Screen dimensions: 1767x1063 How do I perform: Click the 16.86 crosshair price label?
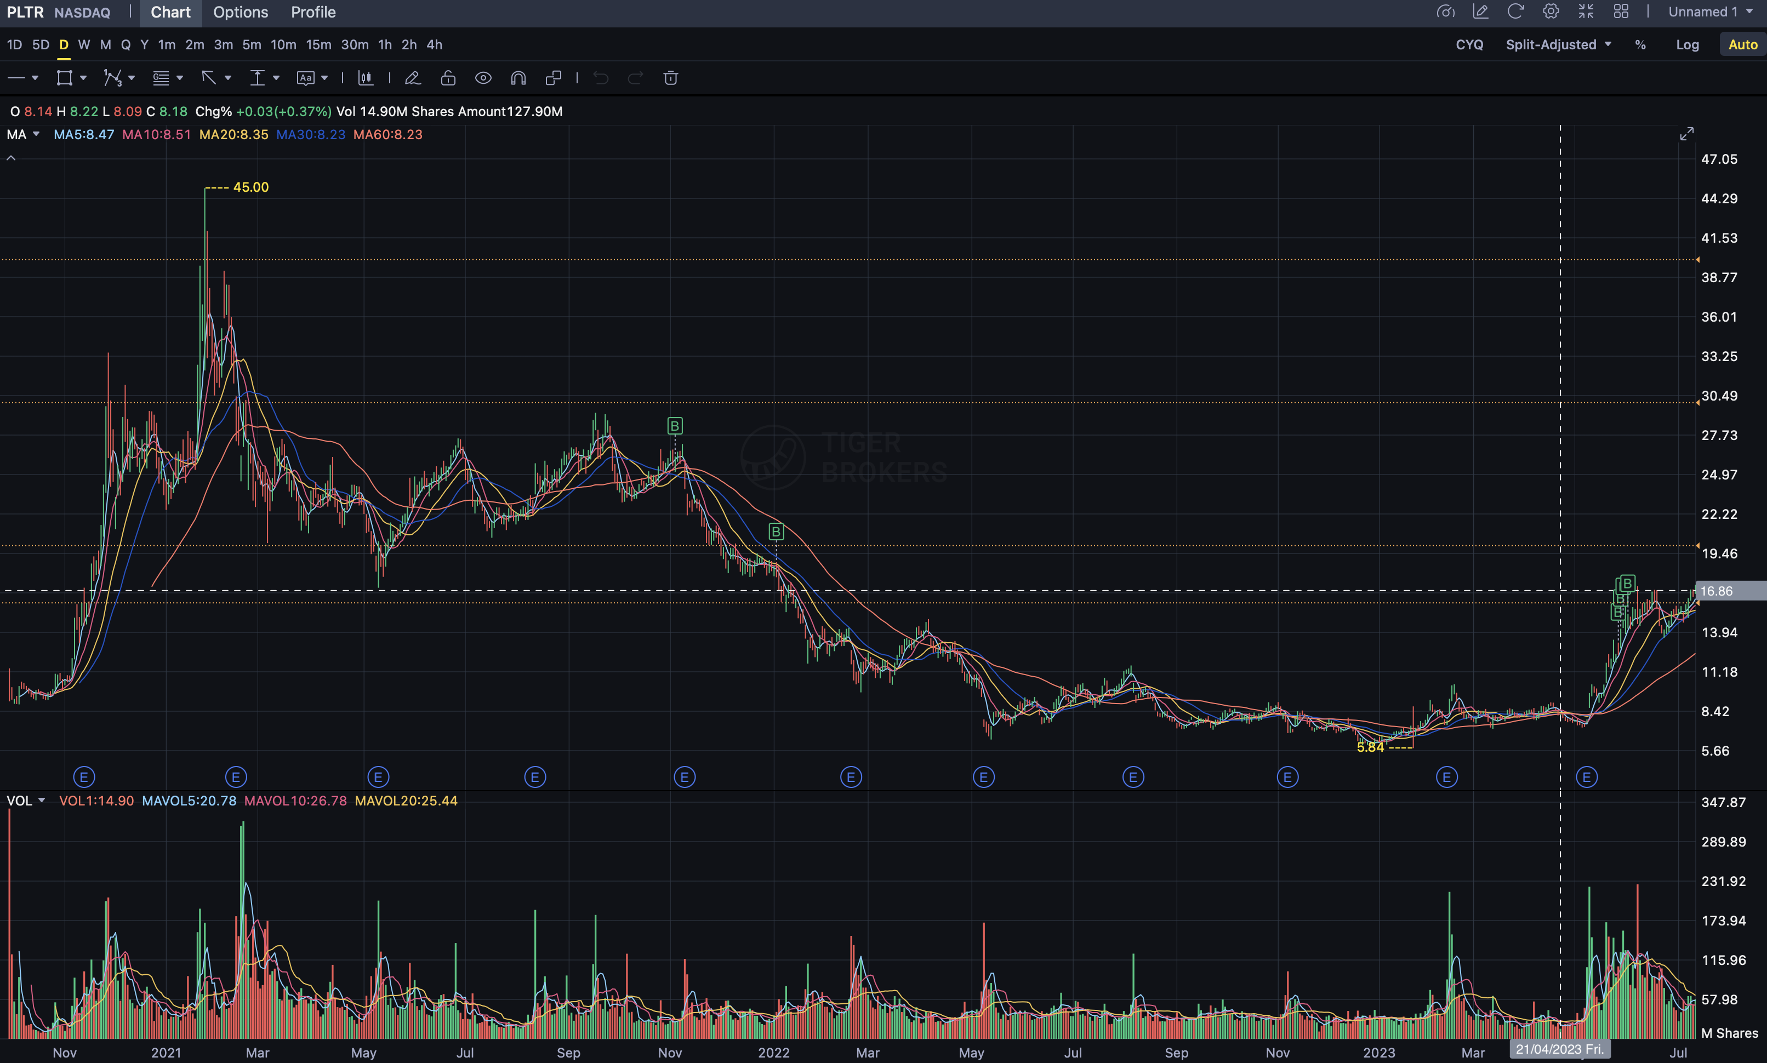(1730, 591)
